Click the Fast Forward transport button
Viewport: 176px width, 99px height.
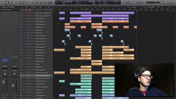(39, 2)
